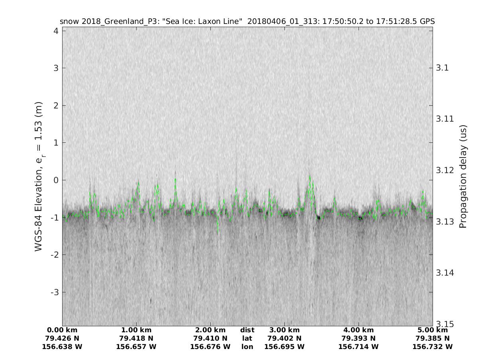Click the elevation tick label 0
The width and height of the screenshot is (478, 359).
point(55,180)
